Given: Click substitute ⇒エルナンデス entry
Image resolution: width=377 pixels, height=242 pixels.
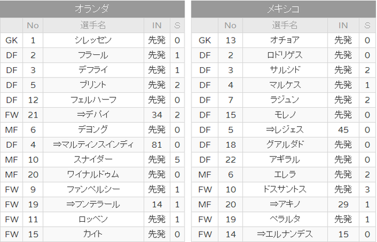Looking at the screenshot, I should 285,234.
